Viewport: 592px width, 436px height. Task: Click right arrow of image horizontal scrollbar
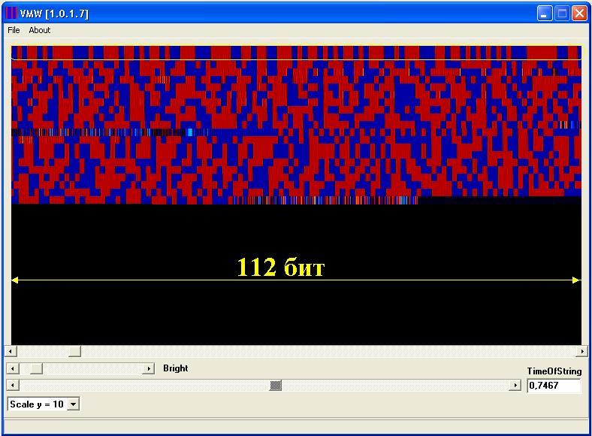click(x=581, y=352)
